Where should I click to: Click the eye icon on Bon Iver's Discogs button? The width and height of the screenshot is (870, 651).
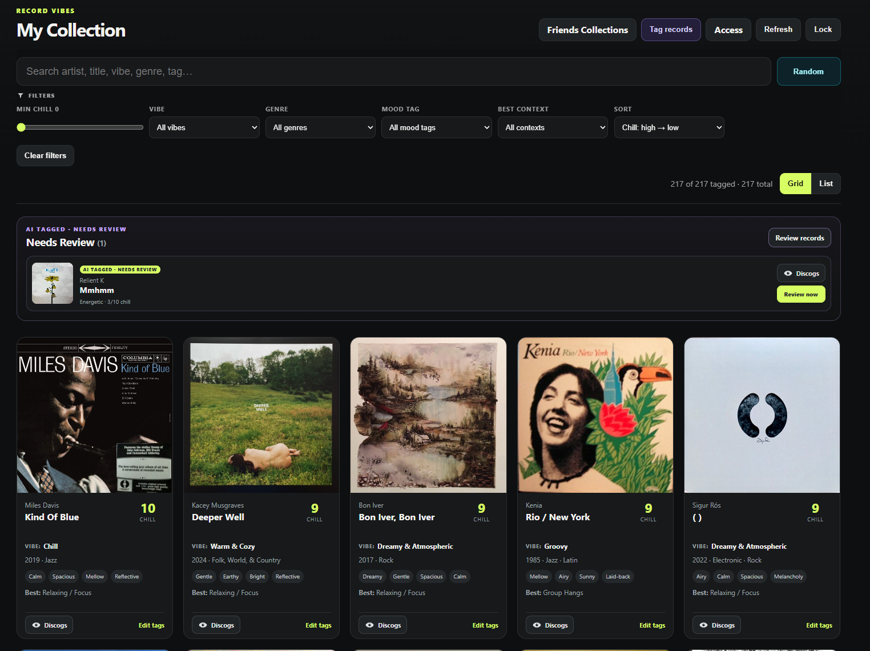[369, 625]
